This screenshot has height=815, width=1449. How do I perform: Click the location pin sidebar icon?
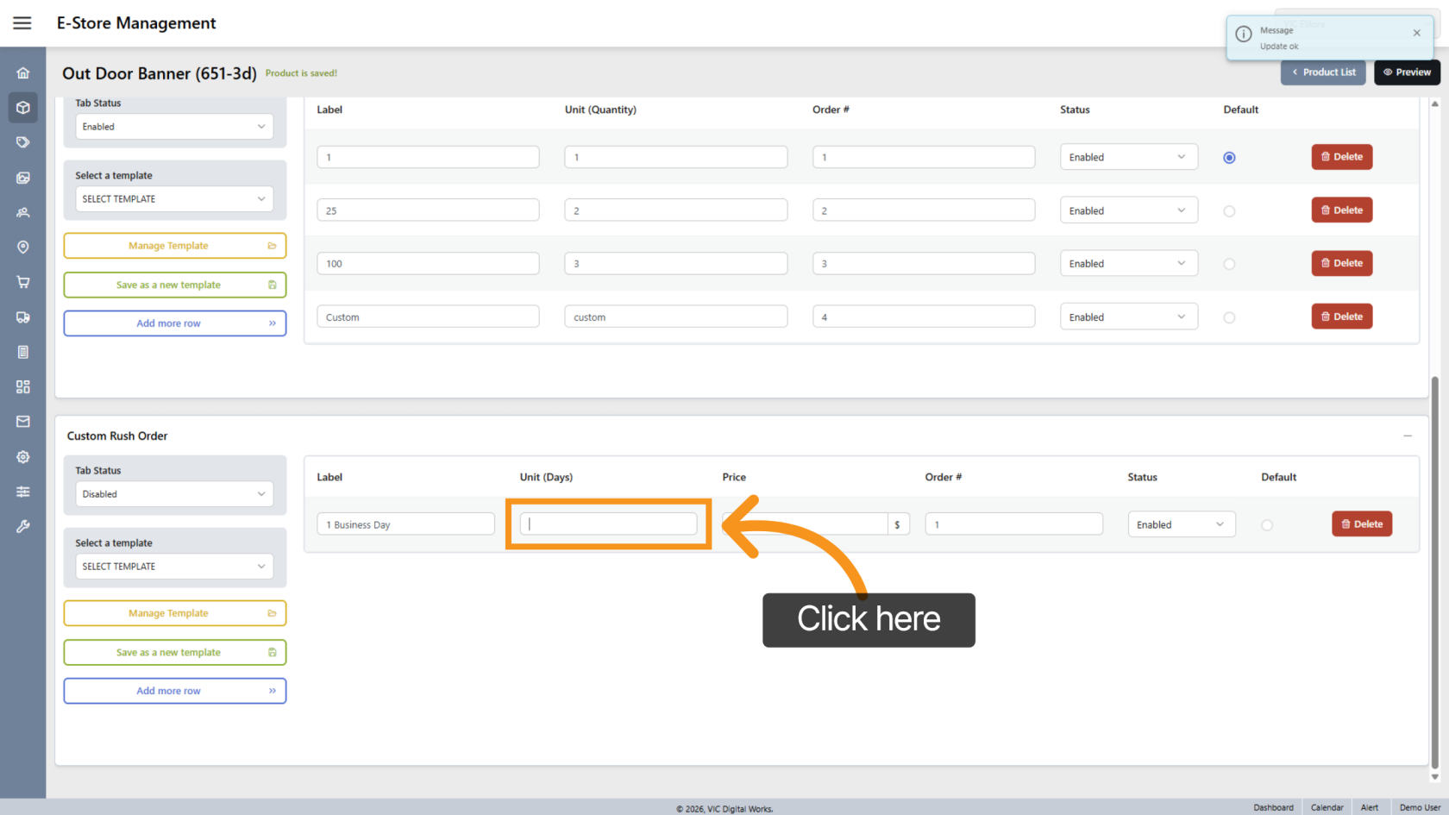[x=23, y=248]
